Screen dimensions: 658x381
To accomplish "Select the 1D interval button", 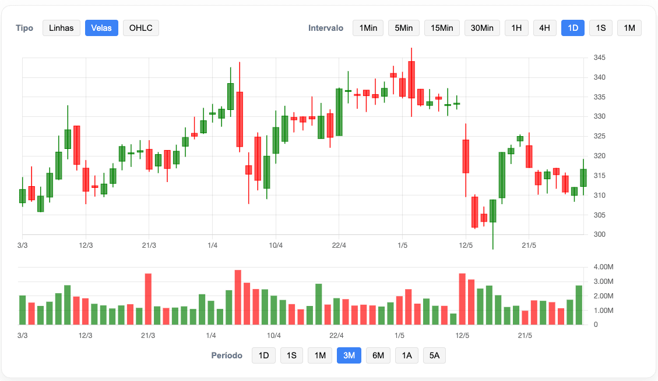I will pos(573,28).
